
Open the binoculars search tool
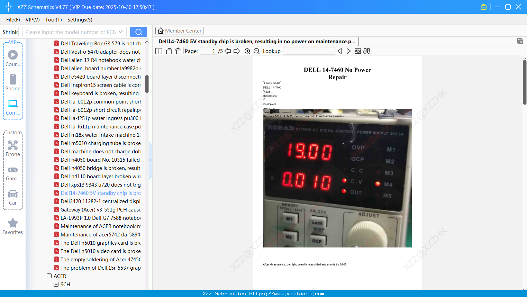[x=367, y=51]
